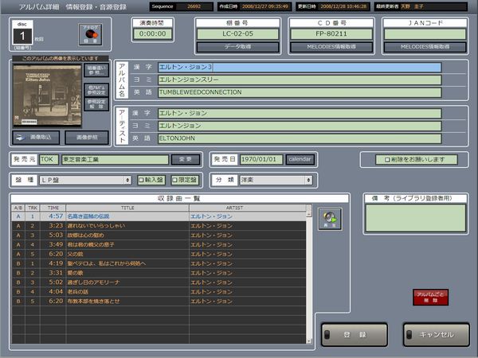Click the 画像参照 image browse button
Image resolution: width=478 pixels, height=358 pixels.
(86, 137)
